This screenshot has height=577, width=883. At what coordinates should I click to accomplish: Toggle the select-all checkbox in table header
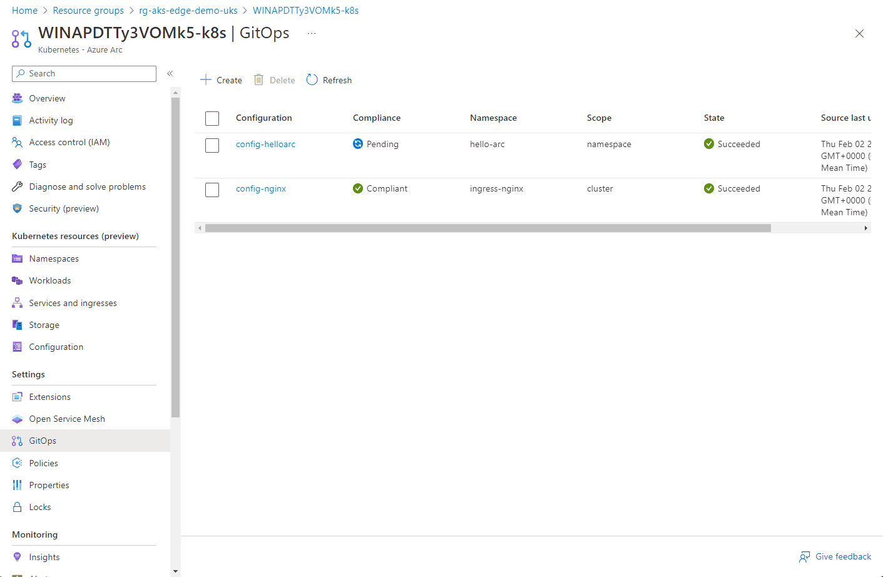tap(212, 118)
